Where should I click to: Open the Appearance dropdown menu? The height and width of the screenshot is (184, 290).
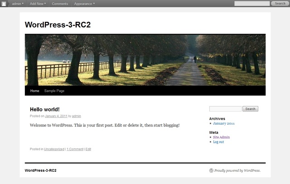coord(84,4)
